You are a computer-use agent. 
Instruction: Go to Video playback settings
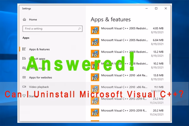(x=39, y=87)
